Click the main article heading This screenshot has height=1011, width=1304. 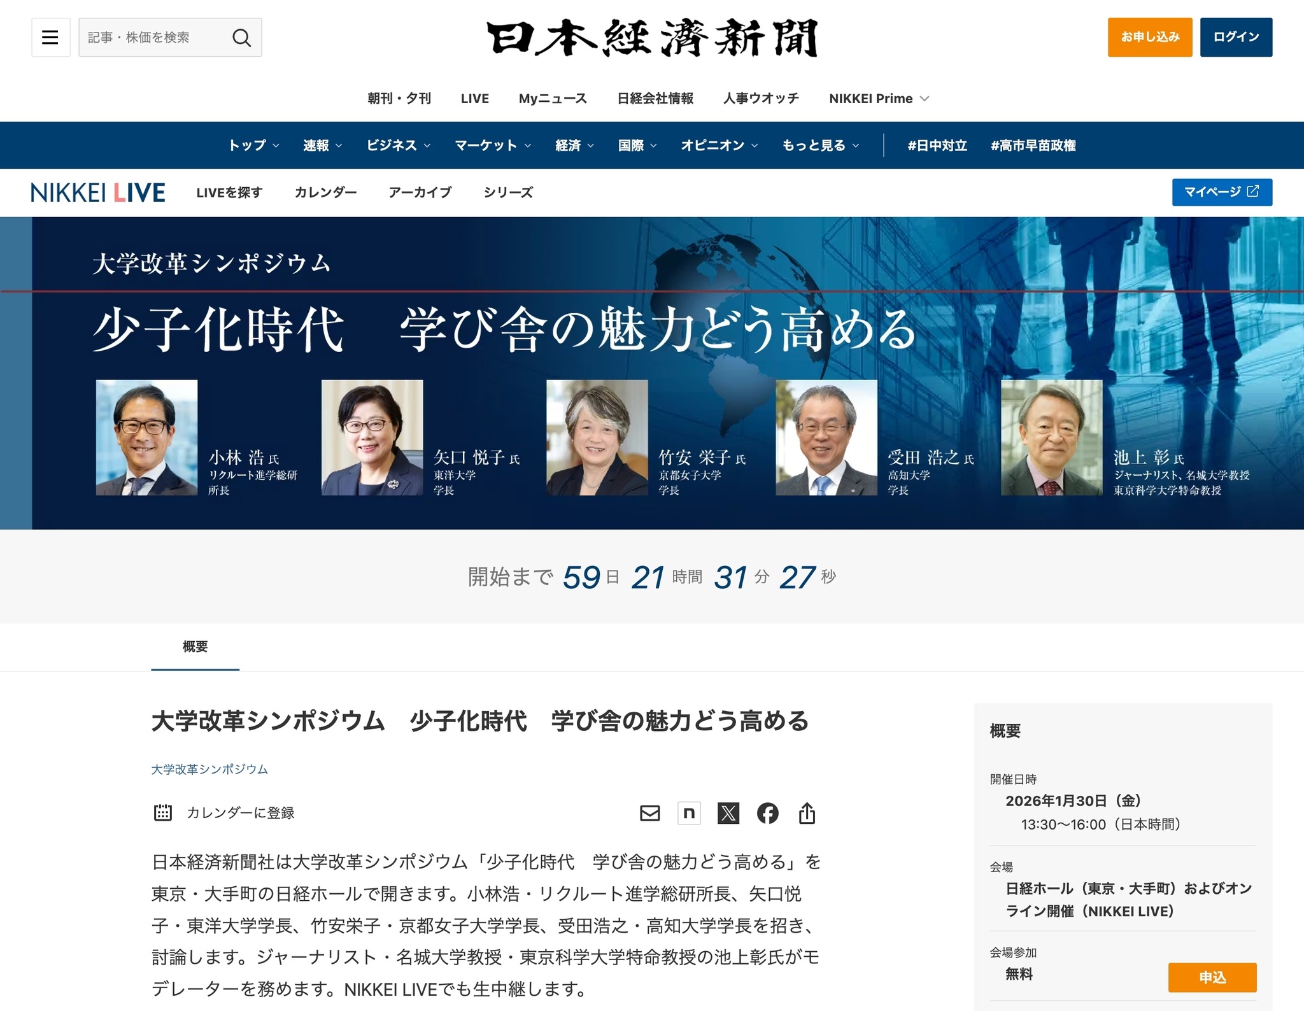click(480, 721)
